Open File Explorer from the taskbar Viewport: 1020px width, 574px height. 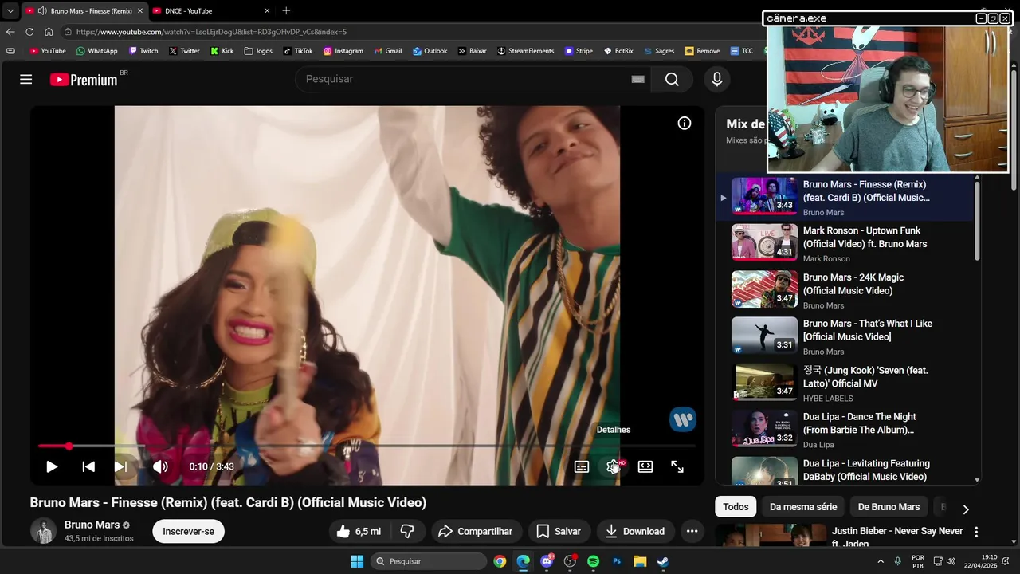(x=640, y=561)
